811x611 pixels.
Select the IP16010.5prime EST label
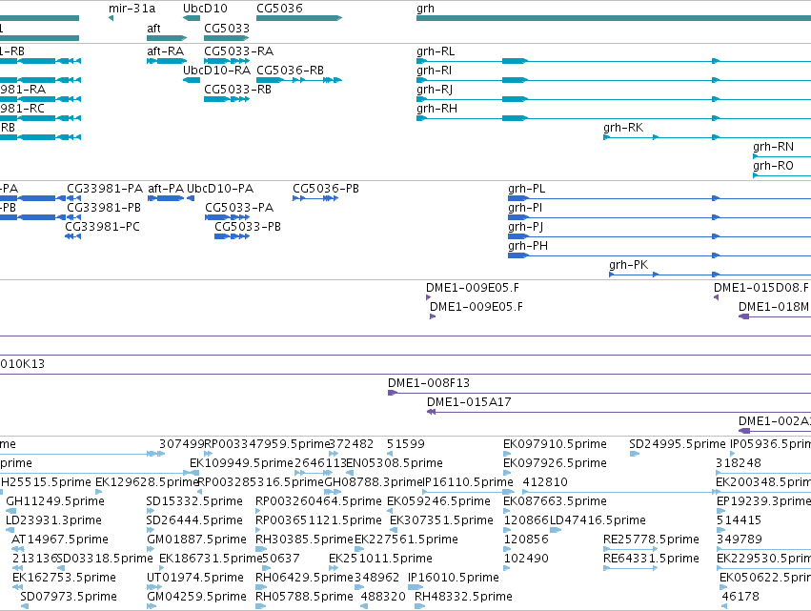(x=454, y=578)
